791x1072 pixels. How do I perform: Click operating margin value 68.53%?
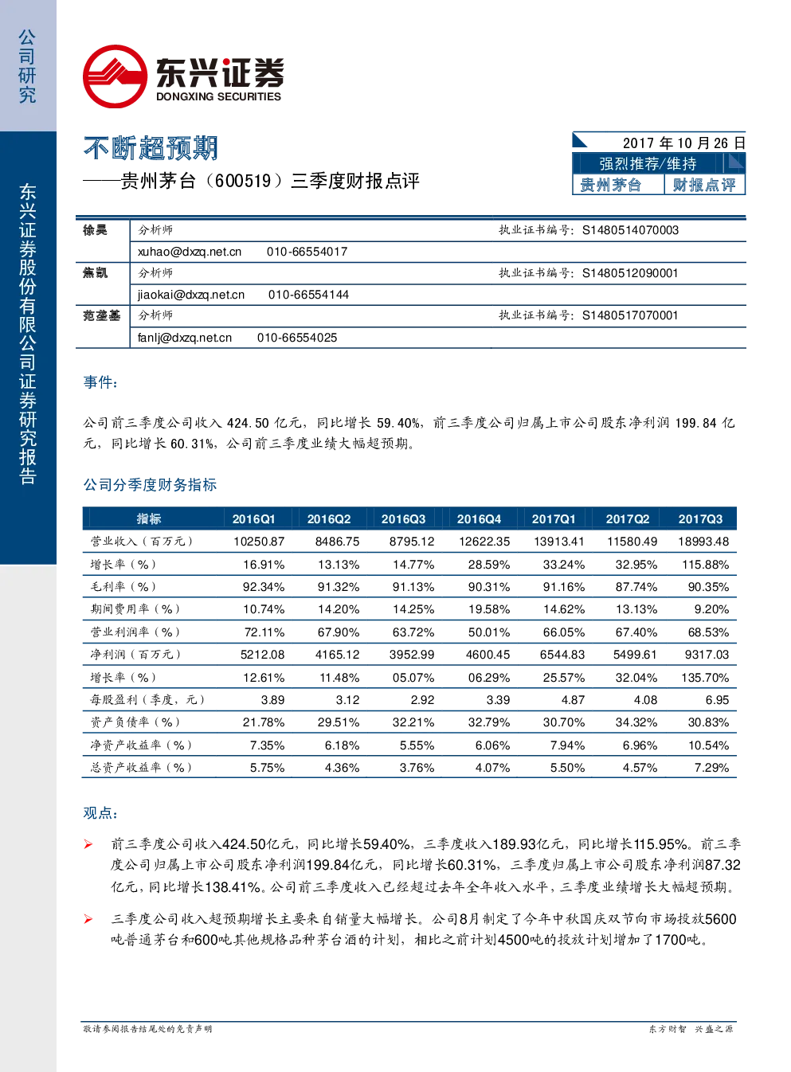coord(708,632)
